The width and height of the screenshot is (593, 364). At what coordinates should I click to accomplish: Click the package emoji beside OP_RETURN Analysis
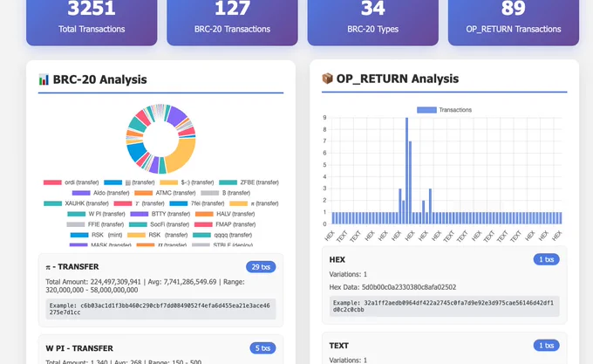click(327, 79)
